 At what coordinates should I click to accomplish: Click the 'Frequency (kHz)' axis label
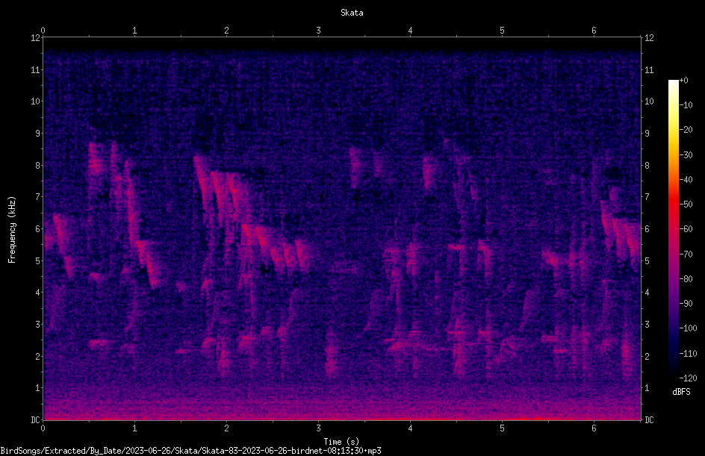[12, 229]
